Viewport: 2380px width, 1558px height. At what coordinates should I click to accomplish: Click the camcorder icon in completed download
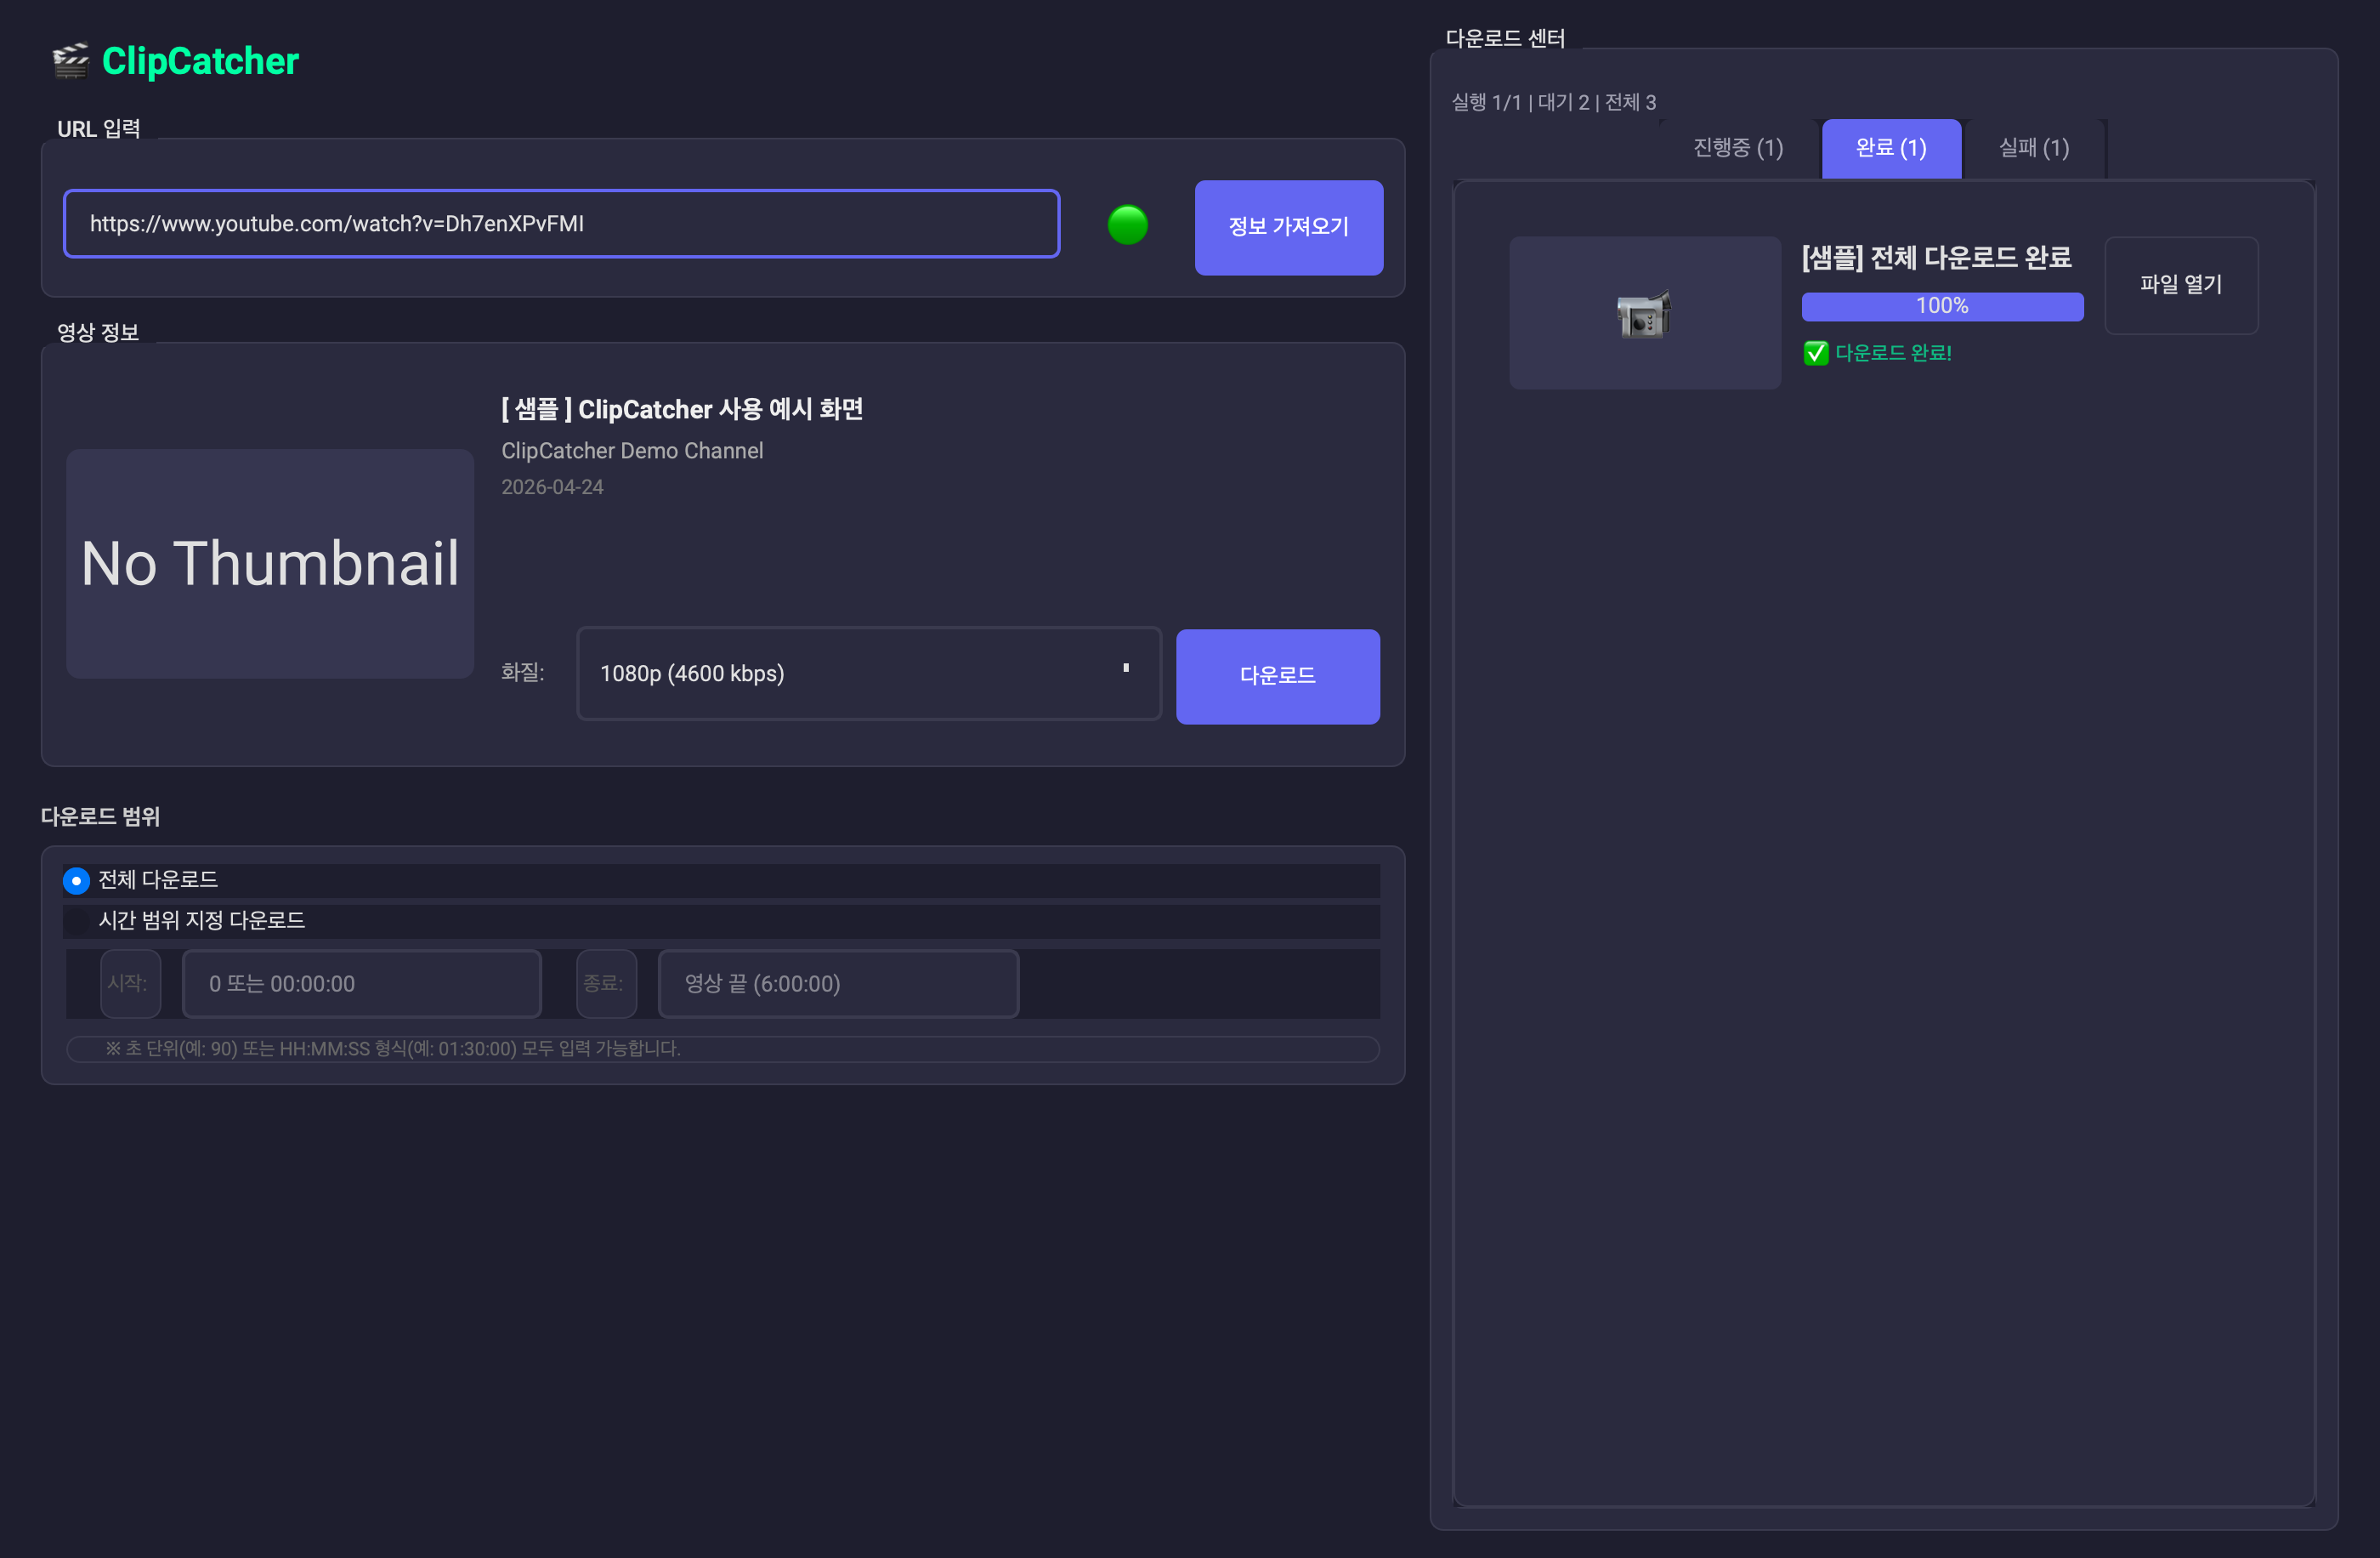1644,314
